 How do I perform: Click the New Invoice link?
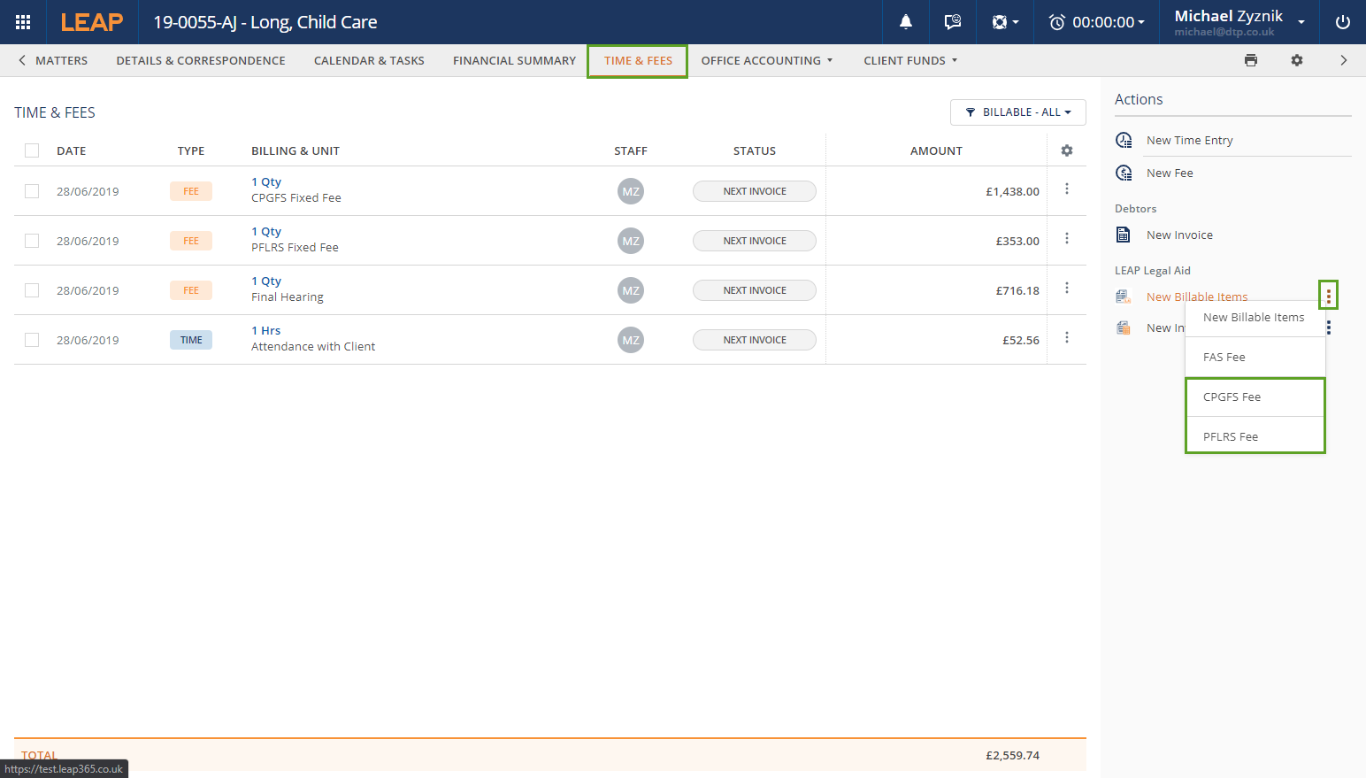pyautogui.click(x=1179, y=235)
